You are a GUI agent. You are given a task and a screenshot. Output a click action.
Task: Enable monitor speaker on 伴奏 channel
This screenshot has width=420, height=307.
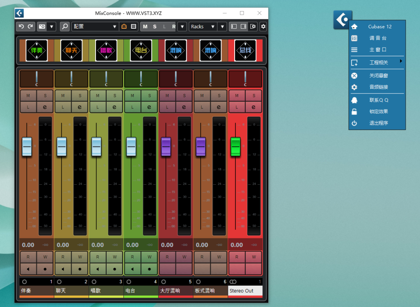tap(28, 269)
